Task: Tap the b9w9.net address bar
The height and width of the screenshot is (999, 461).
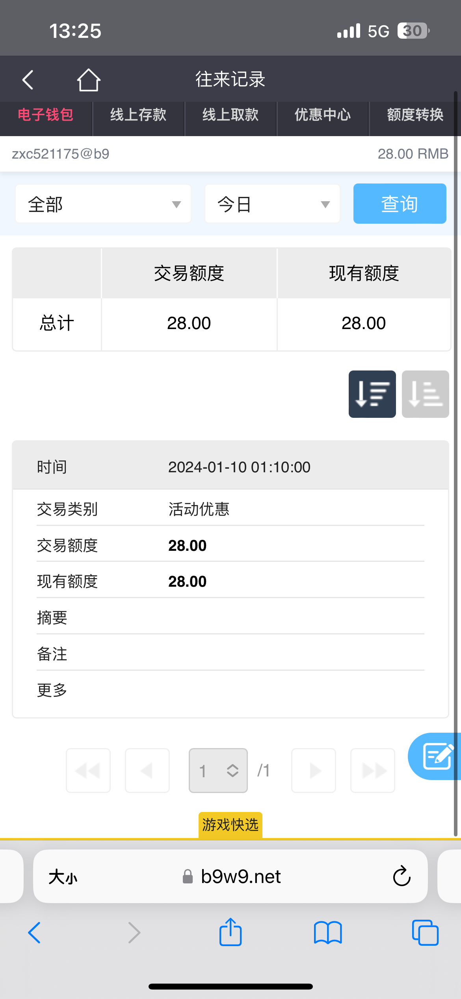Action: [241, 876]
